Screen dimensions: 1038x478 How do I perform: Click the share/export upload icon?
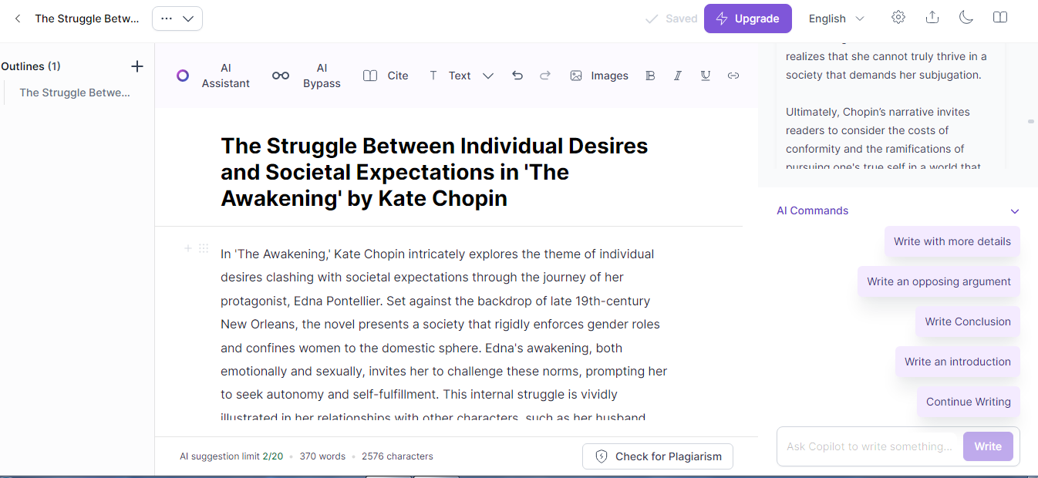[x=932, y=18]
